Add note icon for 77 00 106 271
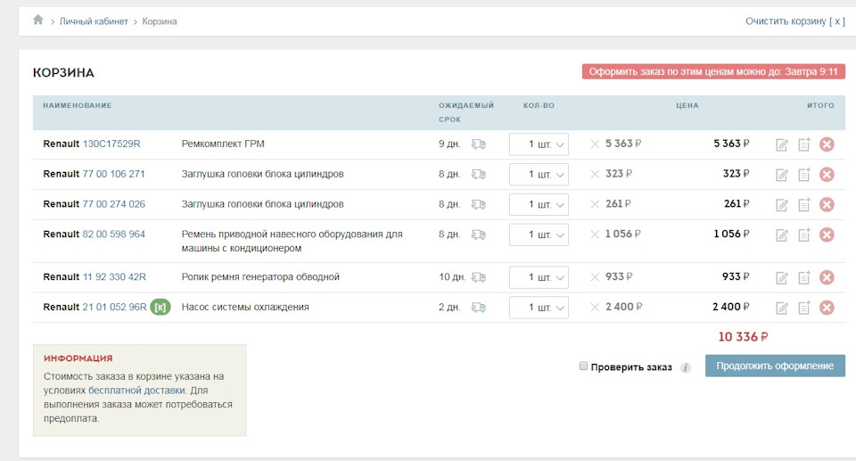Screen dimensions: 856x461 point(804,174)
